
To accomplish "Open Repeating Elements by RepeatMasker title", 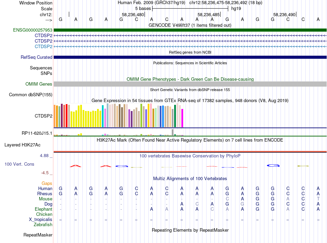I will (190, 230).
